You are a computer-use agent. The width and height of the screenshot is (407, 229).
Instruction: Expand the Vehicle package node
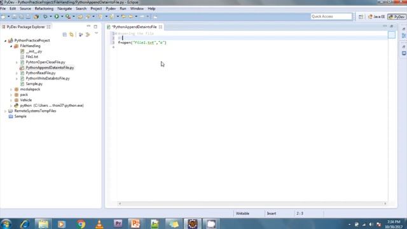tap(11, 101)
